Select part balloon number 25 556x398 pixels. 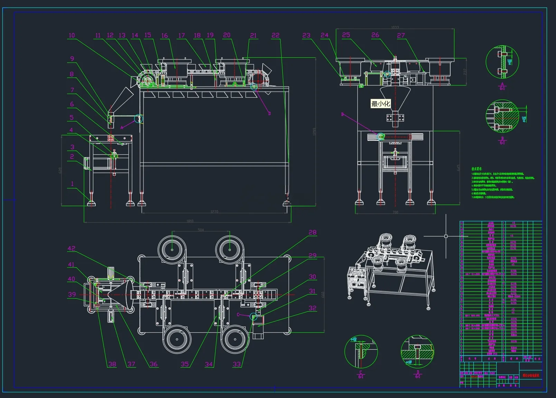coord(346,35)
